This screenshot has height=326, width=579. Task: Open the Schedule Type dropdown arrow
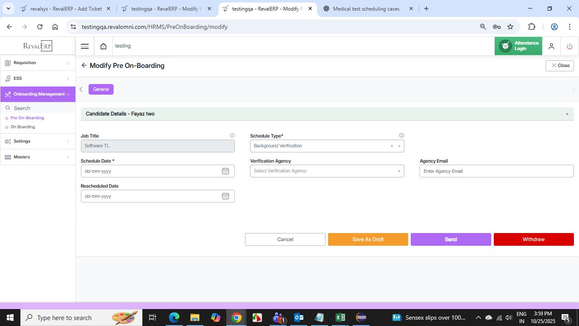399,146
